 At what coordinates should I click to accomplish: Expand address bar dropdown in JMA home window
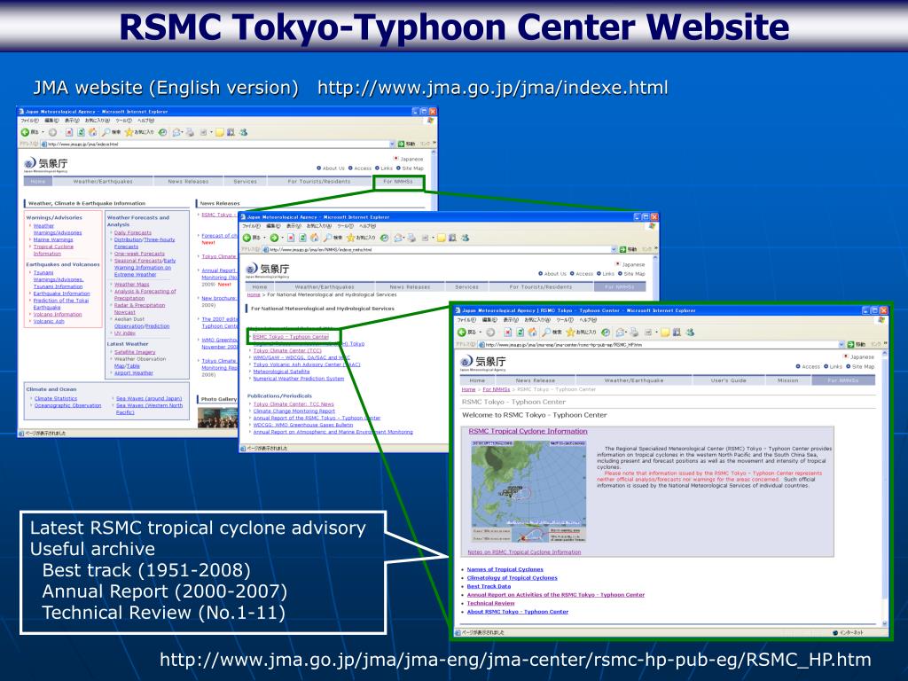(x=393, y=144)
